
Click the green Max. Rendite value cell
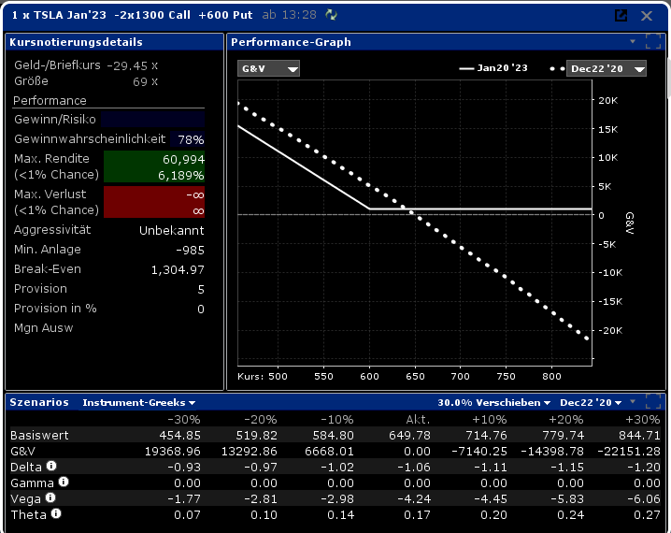pyautogui.click(x=153, y=167)
